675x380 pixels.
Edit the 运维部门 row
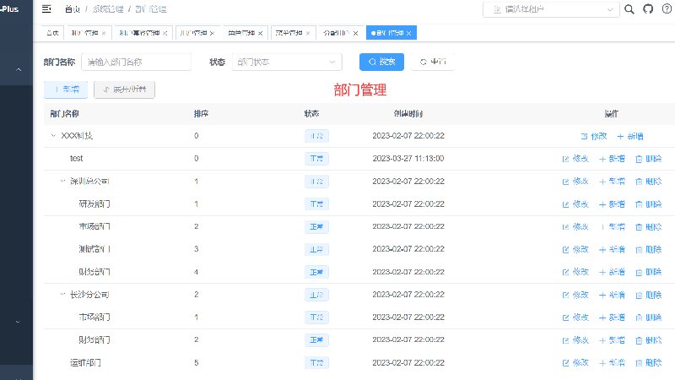click(x=575, y=363)
